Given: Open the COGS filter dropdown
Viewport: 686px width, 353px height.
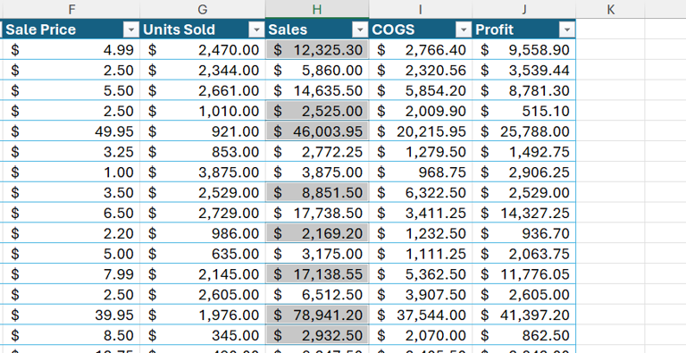Looking at the screenshot, I should (464, 29).
